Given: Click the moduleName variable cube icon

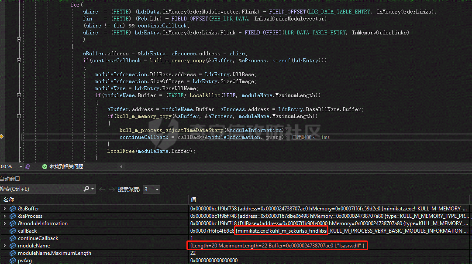Looking at the screenshot, I should [x=13, y=246].
